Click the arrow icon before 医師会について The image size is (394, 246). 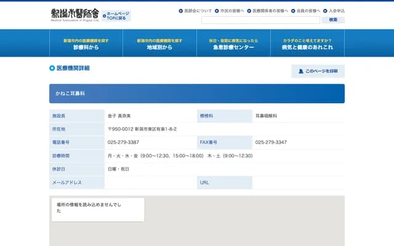click(x=181, y=11)
